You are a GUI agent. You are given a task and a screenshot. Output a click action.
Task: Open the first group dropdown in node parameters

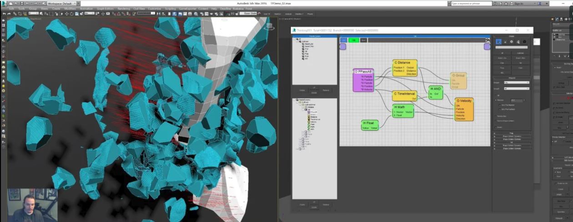click(516, 83)
